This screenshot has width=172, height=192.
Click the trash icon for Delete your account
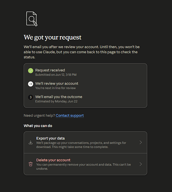(x=30, y=164)
